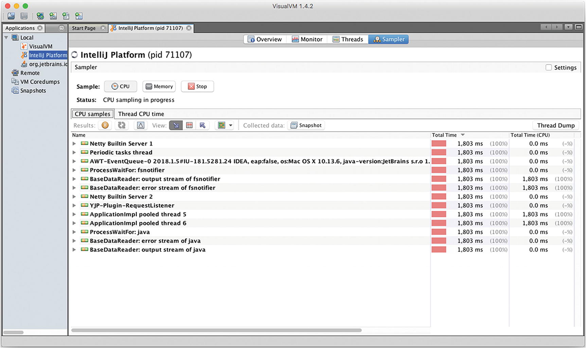Click the Add VM Coredump toolbar icon

pyautogui.click(x=66, y=16)
